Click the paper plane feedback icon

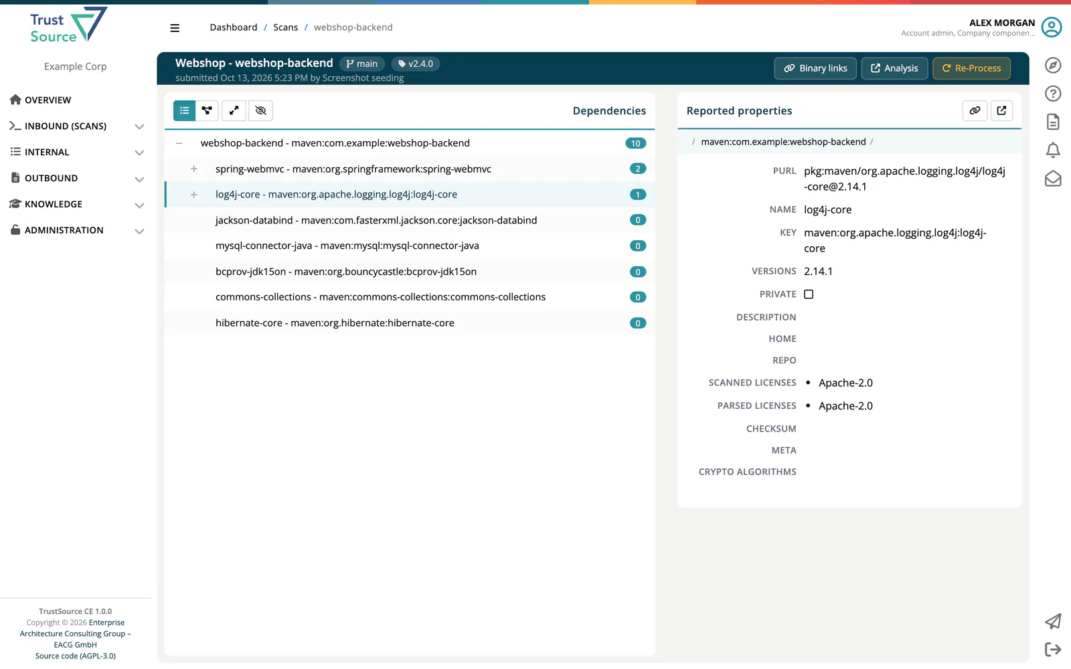pyautogui.click(x=1053, y=621)
